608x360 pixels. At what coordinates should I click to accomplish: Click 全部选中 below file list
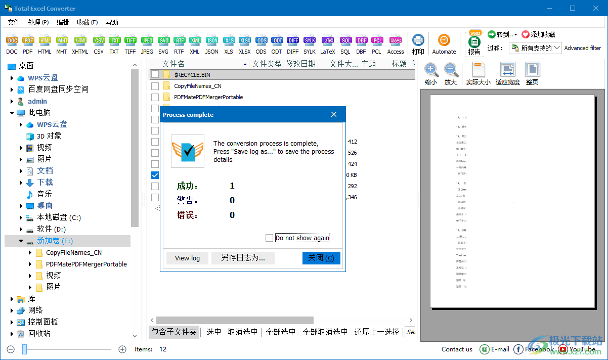(281, 332)
